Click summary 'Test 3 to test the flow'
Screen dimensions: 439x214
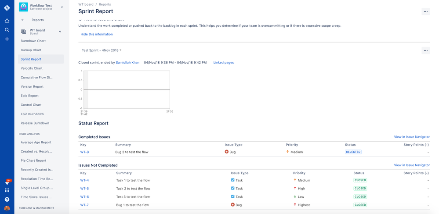(133, 197)
